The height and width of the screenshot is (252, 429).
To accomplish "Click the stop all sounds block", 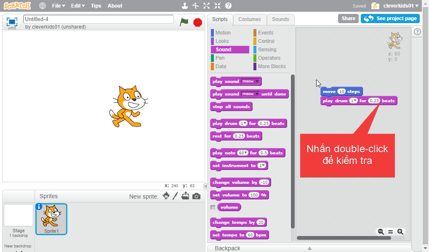I will click(x=231, y=106).
